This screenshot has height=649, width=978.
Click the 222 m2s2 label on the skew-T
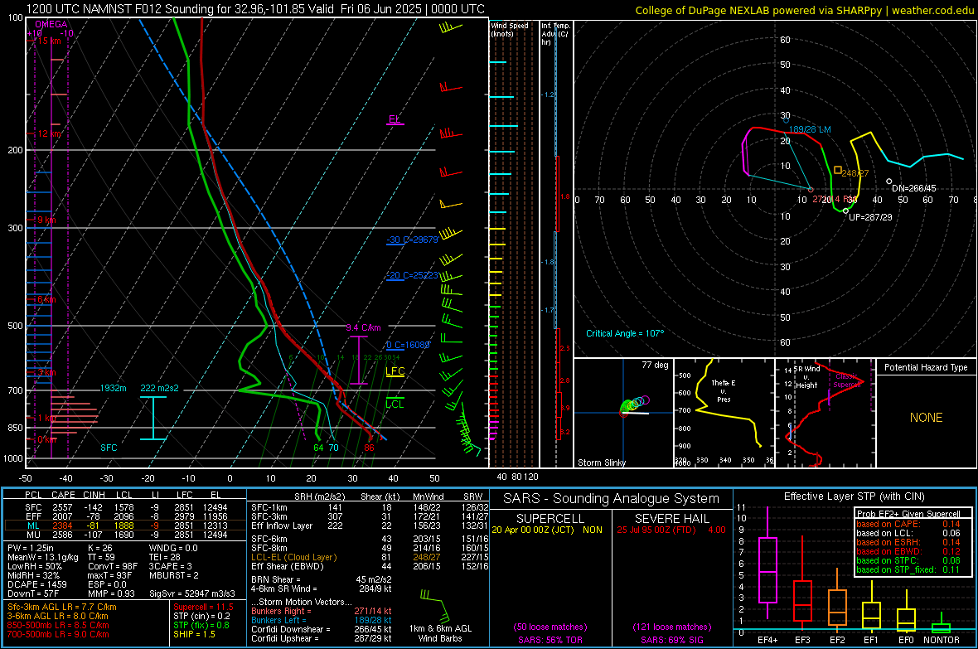tap(159, 388)
